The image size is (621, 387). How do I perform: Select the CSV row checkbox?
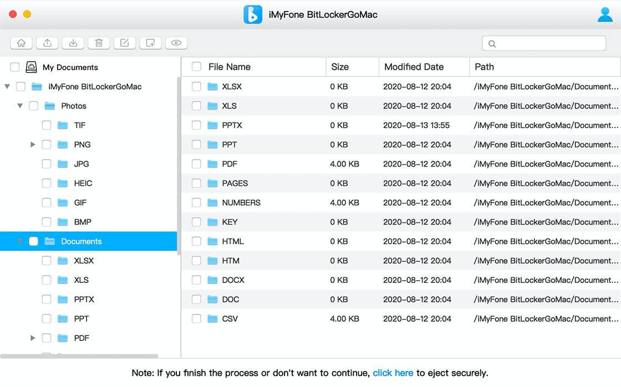(x=196, y=319)
